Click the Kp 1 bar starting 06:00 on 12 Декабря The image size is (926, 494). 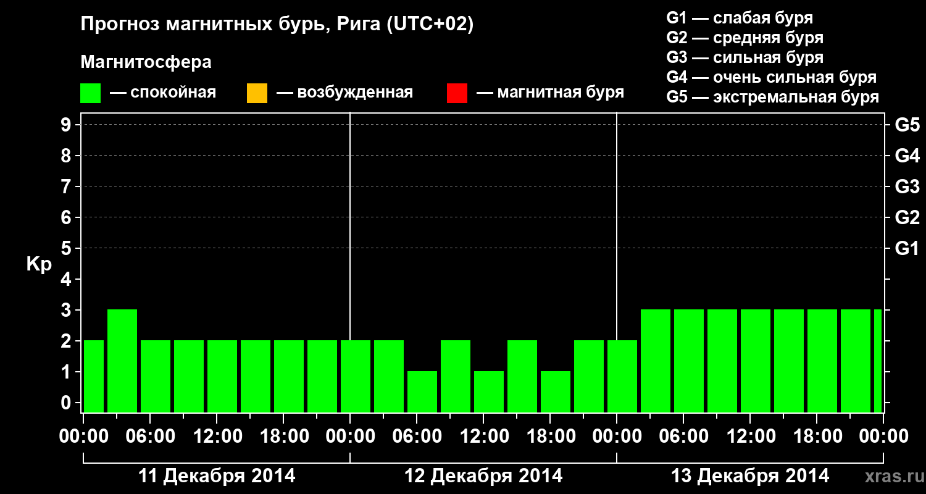[422, 391]
